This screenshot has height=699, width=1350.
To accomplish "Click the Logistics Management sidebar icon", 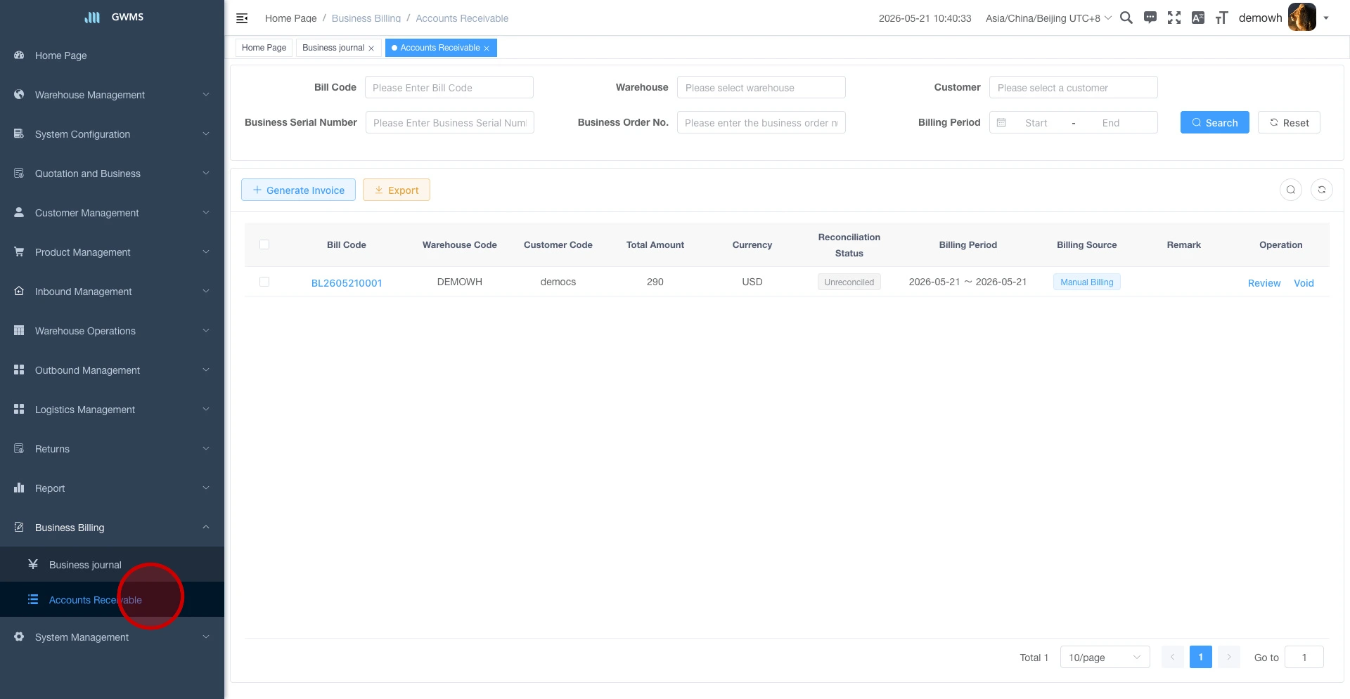I will tap(19, 409).
